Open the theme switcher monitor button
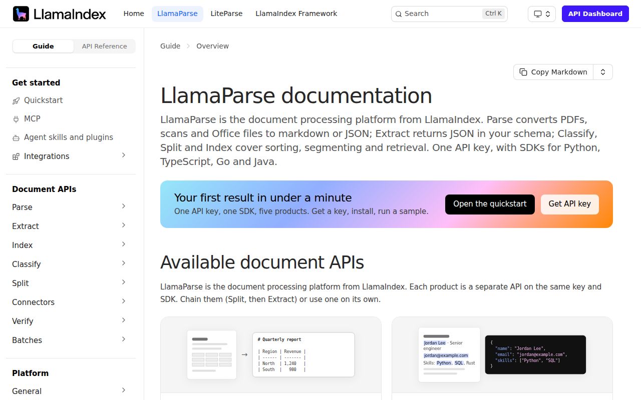The width and height of the screenshot is (641, 400). (x=542, y=14)
